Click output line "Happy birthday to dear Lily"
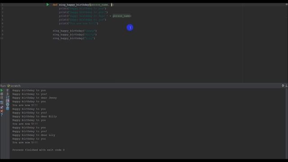The height and width of the screenshot is (162, 288). pos(34,135)
